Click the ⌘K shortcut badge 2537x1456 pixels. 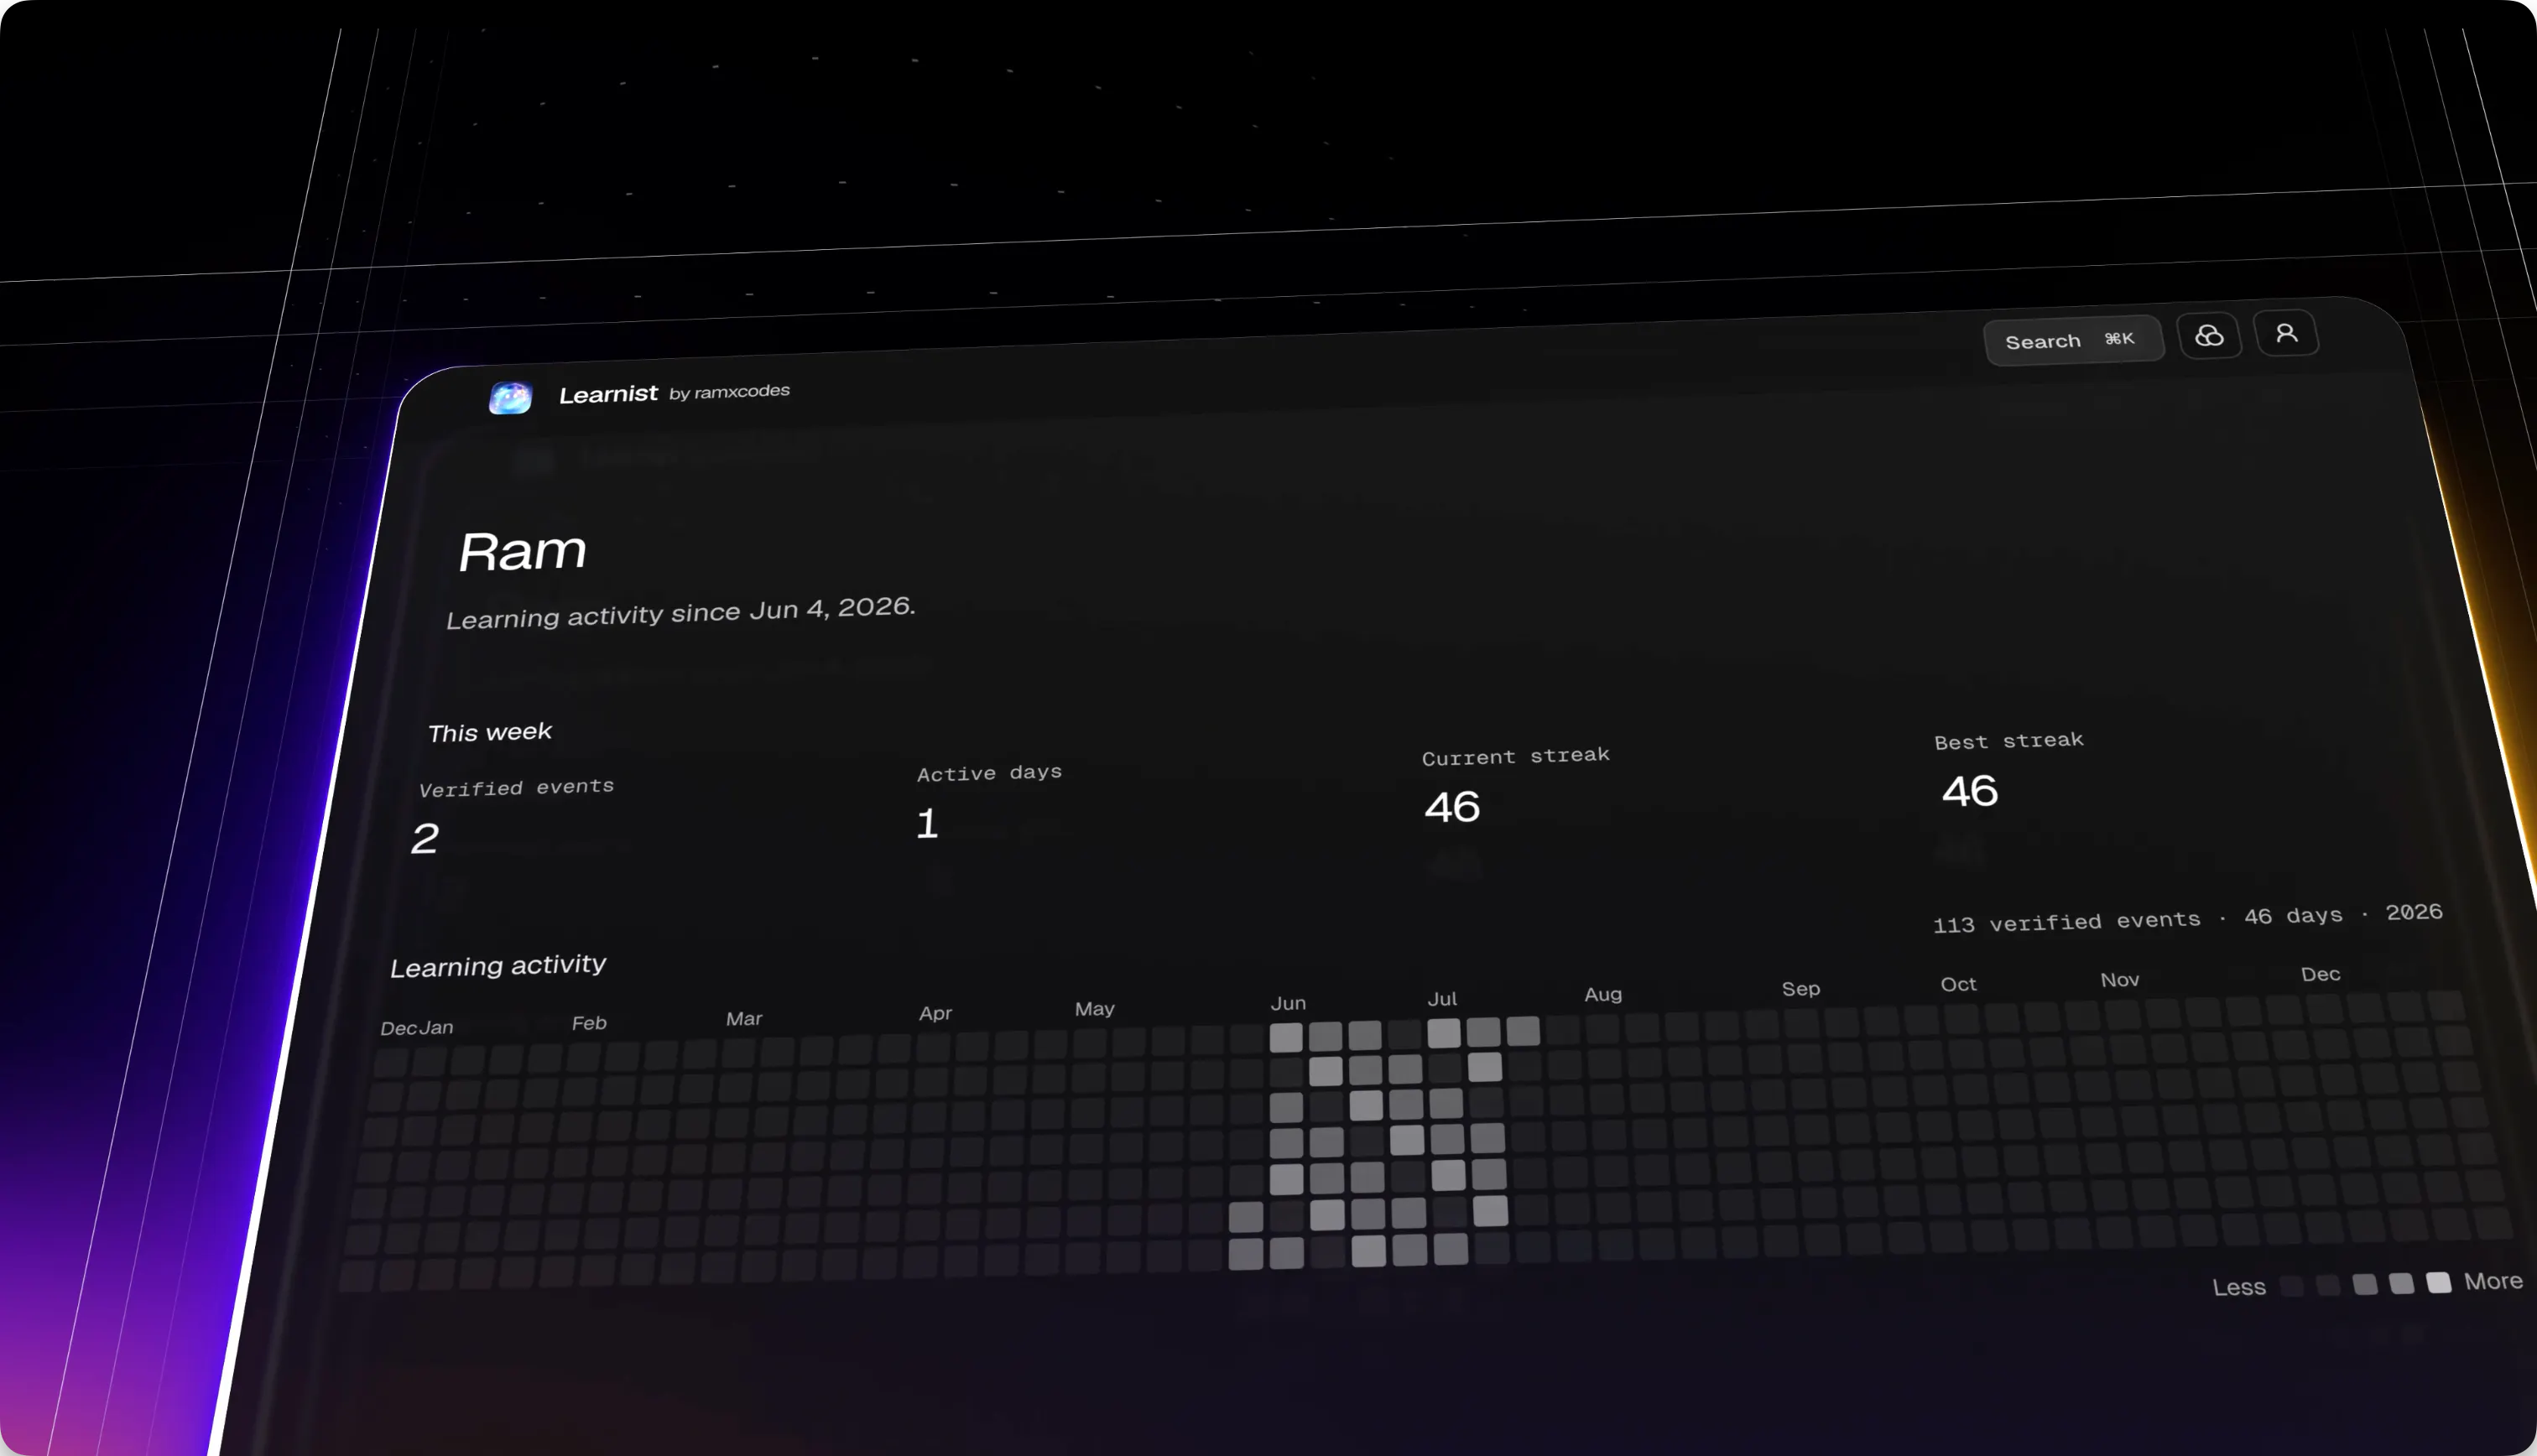[x=2119, y=339]
